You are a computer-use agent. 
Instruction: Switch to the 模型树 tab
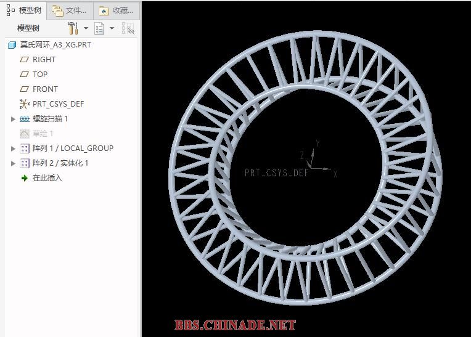[23, 10]
